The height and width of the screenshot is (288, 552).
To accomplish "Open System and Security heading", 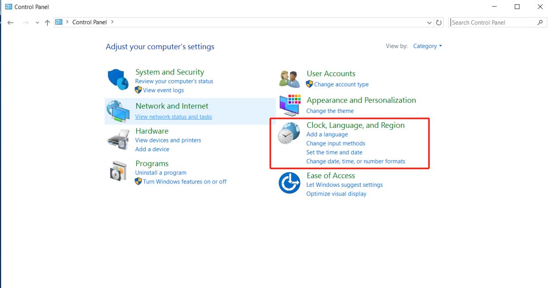I will (169, 72).
